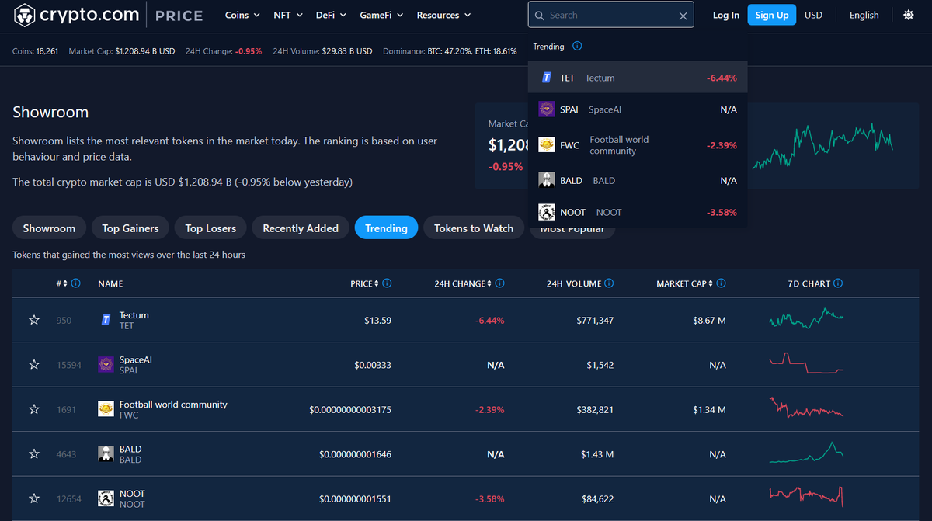The height and width of the screenshot is (521, 932).
Task: Open the market cap chart thumbnail
Action: click(x=823, y=146)
